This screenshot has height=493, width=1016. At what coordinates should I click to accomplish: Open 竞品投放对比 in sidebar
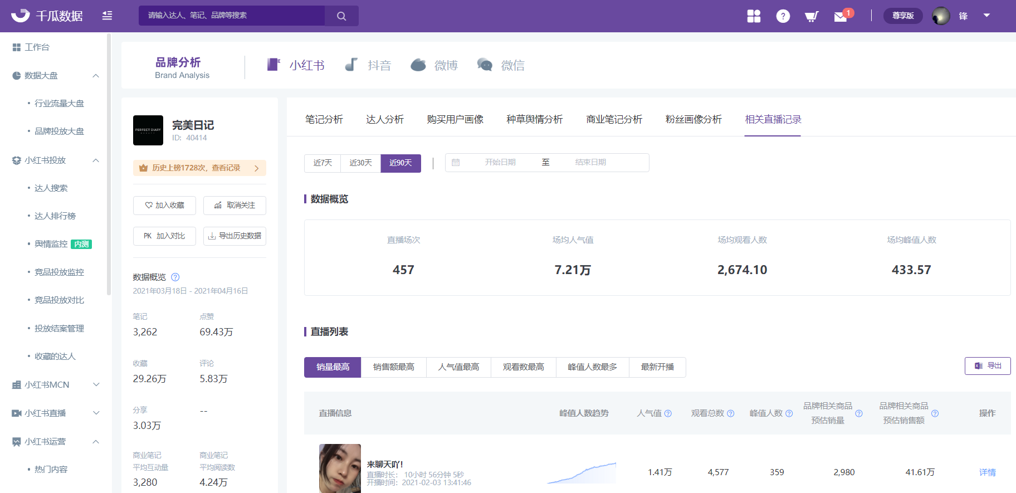(x=59, y=300)
